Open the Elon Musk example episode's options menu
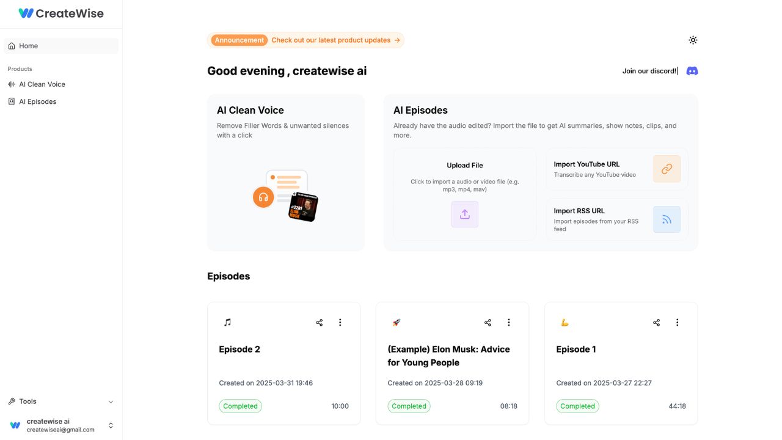 509,322
